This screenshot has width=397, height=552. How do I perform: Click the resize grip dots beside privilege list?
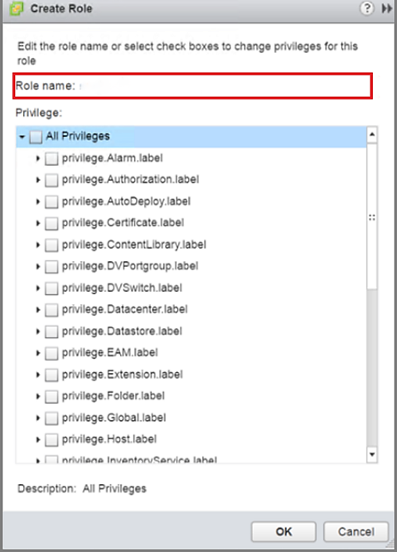[x=372, y=217]
